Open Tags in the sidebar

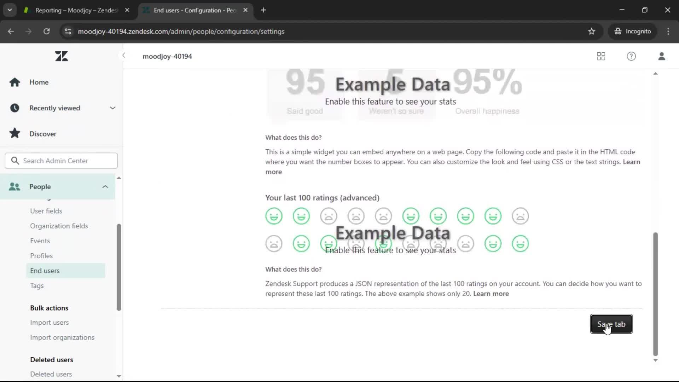pos(37,286)
